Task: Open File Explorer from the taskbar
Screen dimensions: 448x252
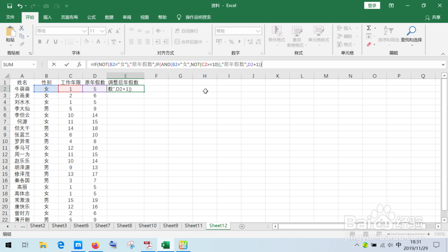Action: (x=43, y=245)
